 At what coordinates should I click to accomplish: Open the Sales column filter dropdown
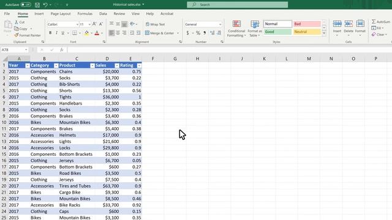pos(117,65)
